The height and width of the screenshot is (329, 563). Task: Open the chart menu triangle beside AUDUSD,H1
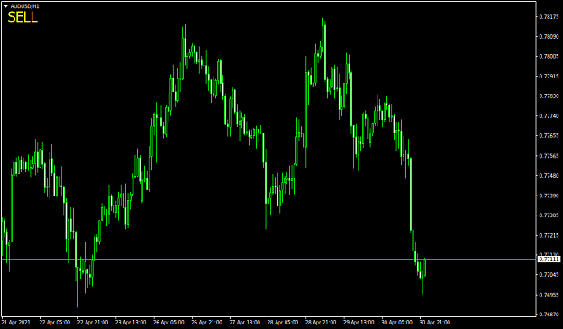pyautogui.click(x=5, y=6)
